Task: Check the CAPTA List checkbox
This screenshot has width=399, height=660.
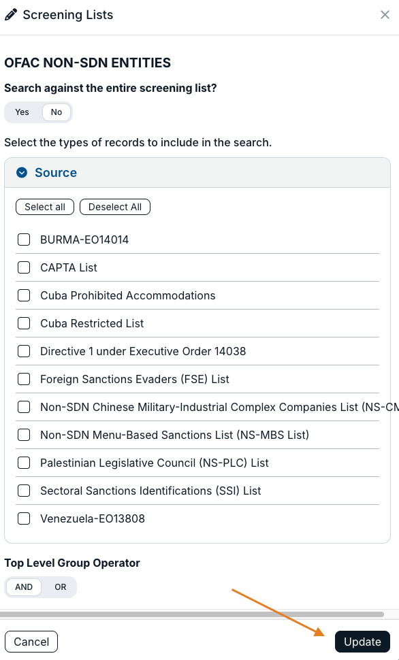Action: pos(24,267)
